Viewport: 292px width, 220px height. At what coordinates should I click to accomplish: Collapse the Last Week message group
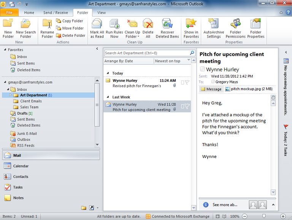click(x=108, y=97)
